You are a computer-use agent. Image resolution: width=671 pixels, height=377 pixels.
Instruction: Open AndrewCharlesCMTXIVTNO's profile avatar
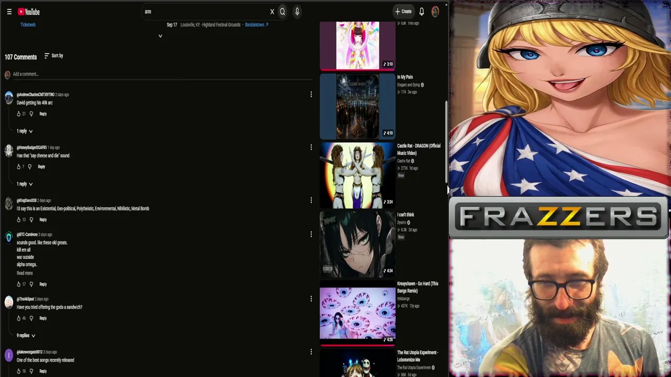coord(8,98)
